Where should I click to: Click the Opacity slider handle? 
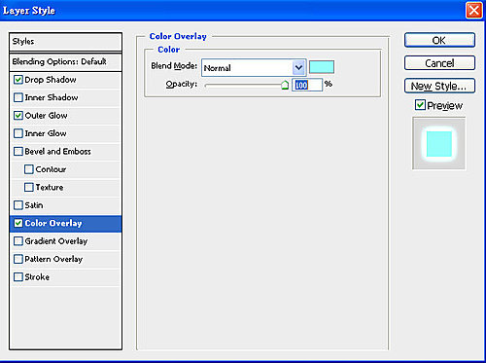(x=285, y=86)
